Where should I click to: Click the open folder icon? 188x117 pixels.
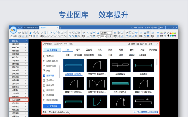[x=19, y=33]
